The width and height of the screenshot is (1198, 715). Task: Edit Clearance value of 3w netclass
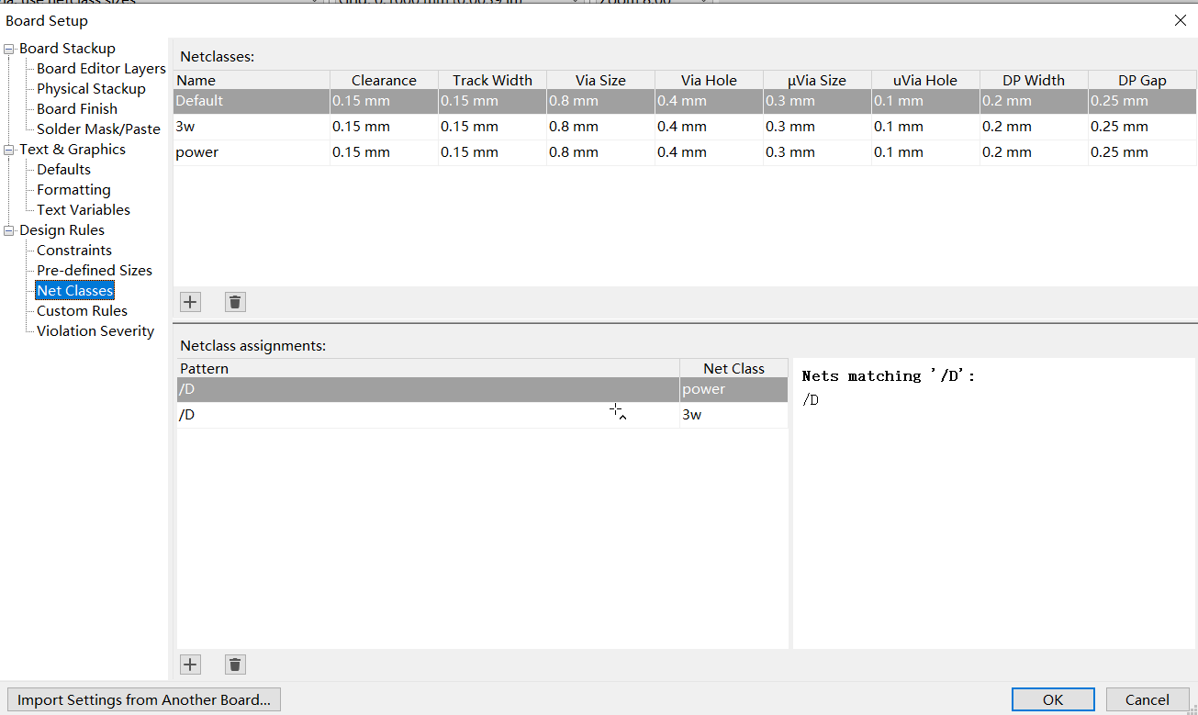(384, 127)
